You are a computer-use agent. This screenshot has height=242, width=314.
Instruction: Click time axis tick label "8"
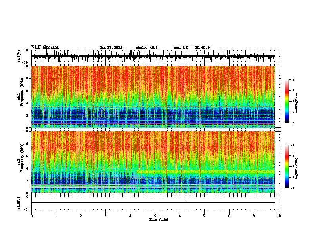[x=229, y=216]
